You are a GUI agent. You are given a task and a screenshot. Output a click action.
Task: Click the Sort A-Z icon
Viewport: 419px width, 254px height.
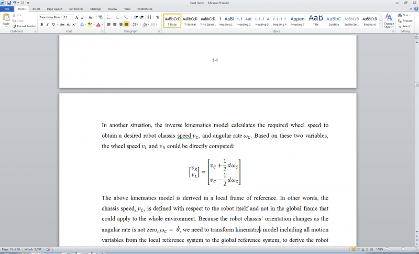click(x=149, y=17)
